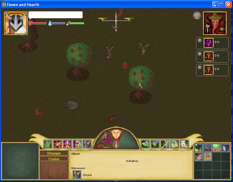The image size is (233, 182).
Task: Click the fox on the ground
Action: click(x=112, y=119)
